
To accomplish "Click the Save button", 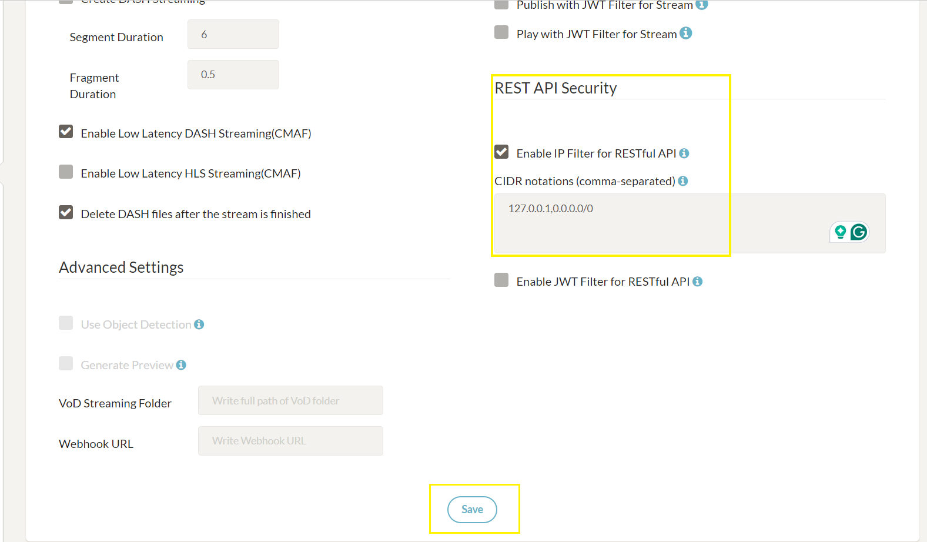I will [x=472, y=510].
